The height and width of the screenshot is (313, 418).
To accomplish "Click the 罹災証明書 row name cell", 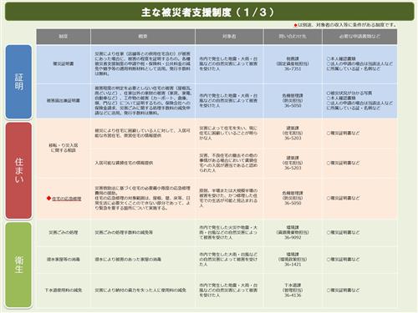I will coord(64,63).
